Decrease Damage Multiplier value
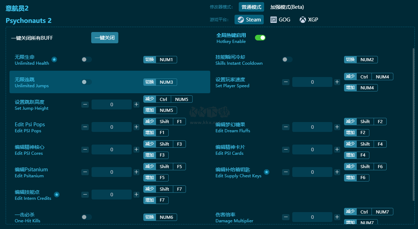 (x=286, y=217)
